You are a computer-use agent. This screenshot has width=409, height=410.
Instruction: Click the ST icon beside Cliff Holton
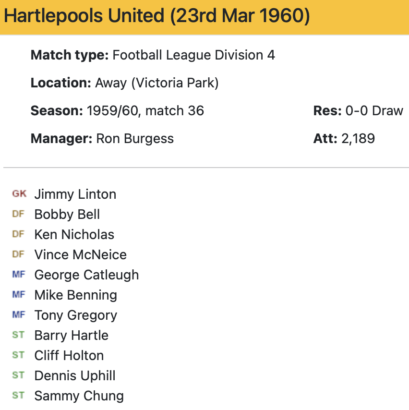pos(18,355)
